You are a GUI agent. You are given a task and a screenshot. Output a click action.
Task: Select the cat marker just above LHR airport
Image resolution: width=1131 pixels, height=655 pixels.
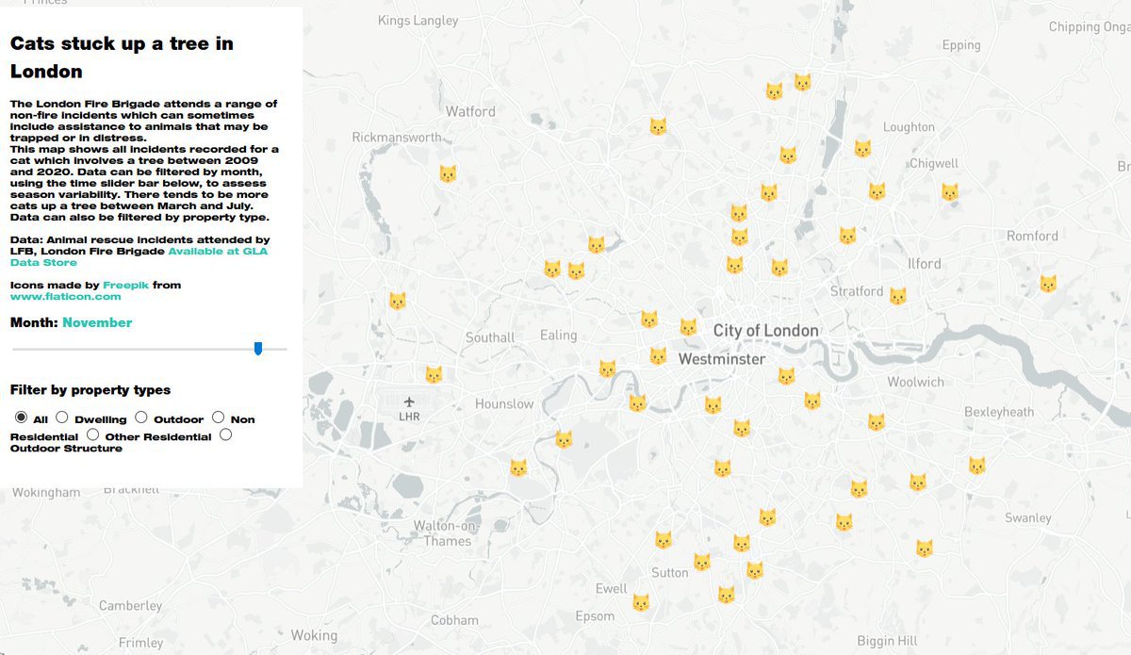pos(434,374)
